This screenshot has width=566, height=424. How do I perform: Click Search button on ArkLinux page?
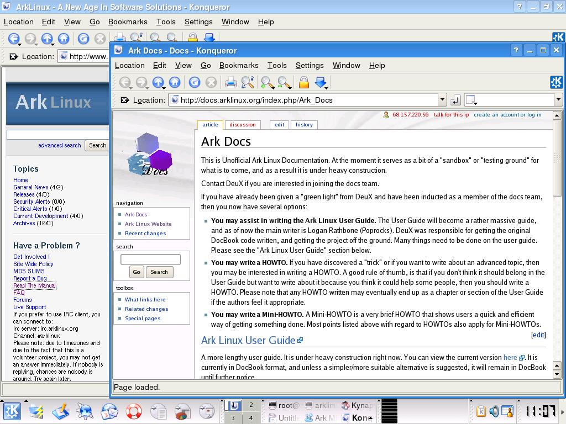(x=97, y=145)
